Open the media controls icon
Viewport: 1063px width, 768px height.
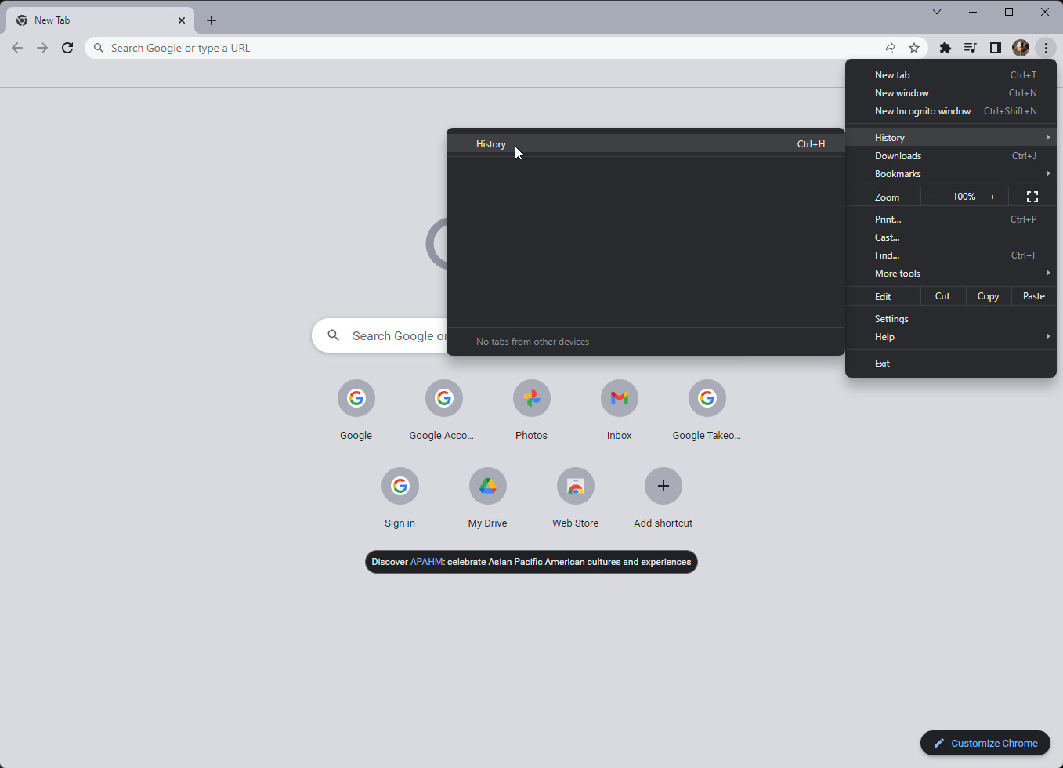pos(971,48)
